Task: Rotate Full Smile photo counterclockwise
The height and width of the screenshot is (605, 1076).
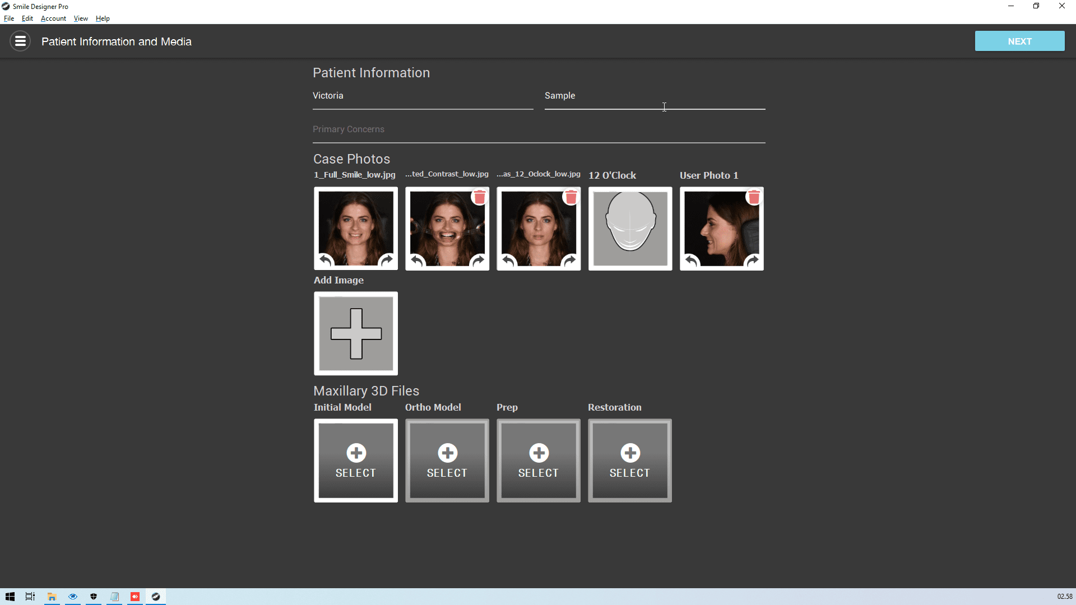Action: pos(326,260)
